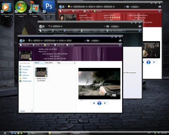The width and height of the screenshot is (169, 135).
Task: Click System properties in Computer window
Action: 71,31
